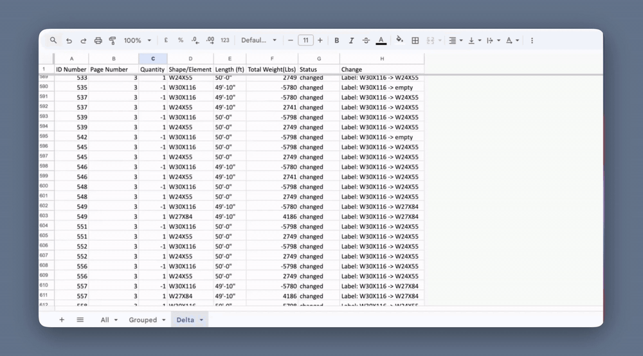The image size is (643, 356).
Task: Click the redo arrow icon
Action: (83, 40)
